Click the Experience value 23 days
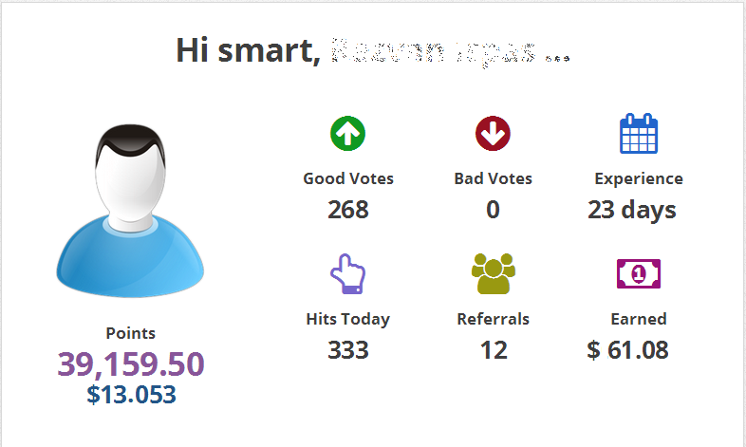The height and width of the screenshot is (447, 746). click(x=631, y=210)
